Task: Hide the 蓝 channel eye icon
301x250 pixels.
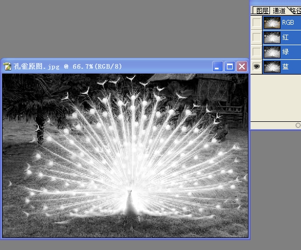Action: coord(257,67)
